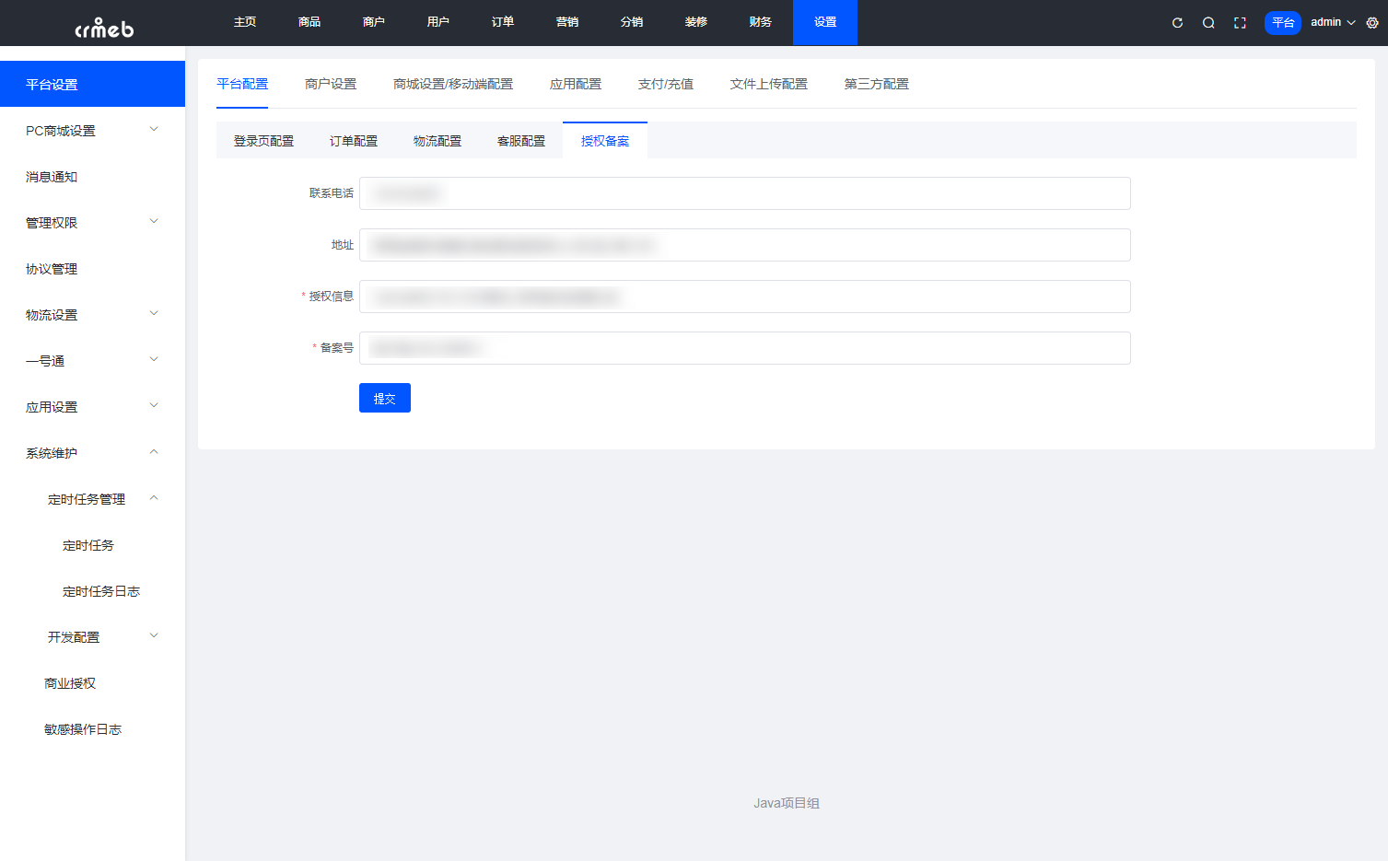Open the 支付/充值 configuration section
This screenshot has height=861, width=1388.
pos(665,83)
